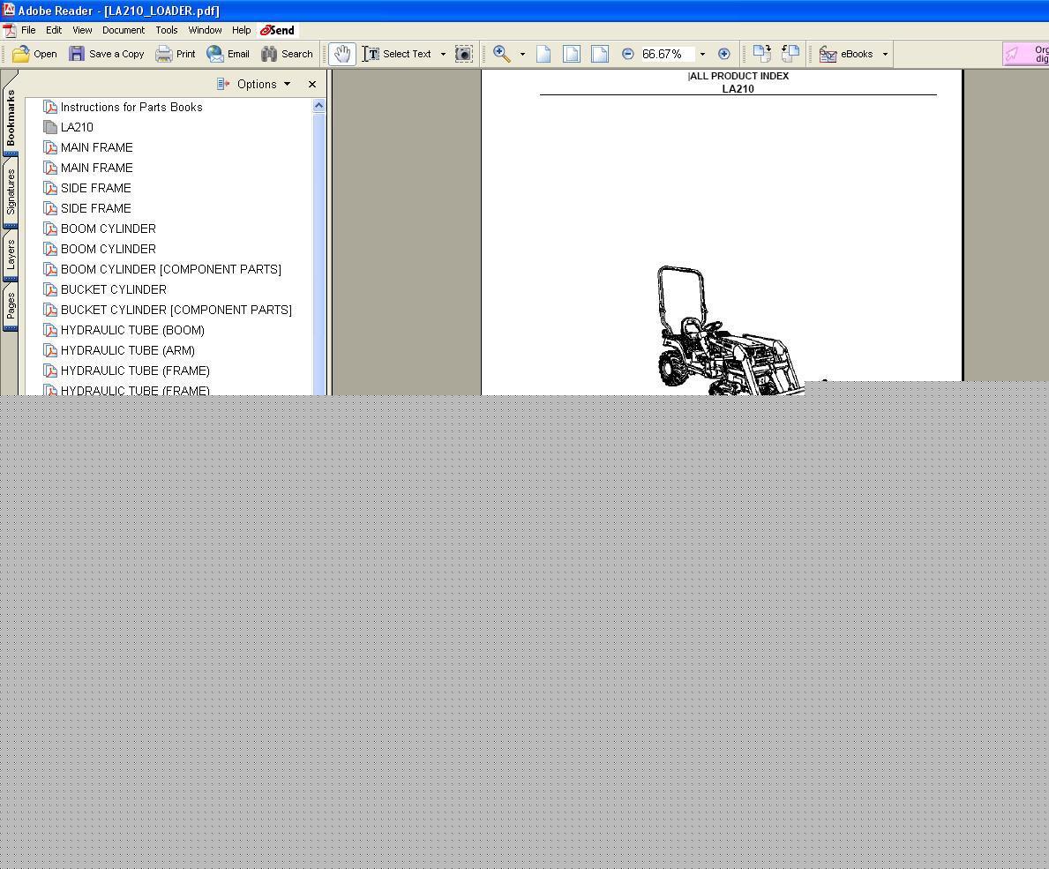Rotate the view clockwise

762,54
